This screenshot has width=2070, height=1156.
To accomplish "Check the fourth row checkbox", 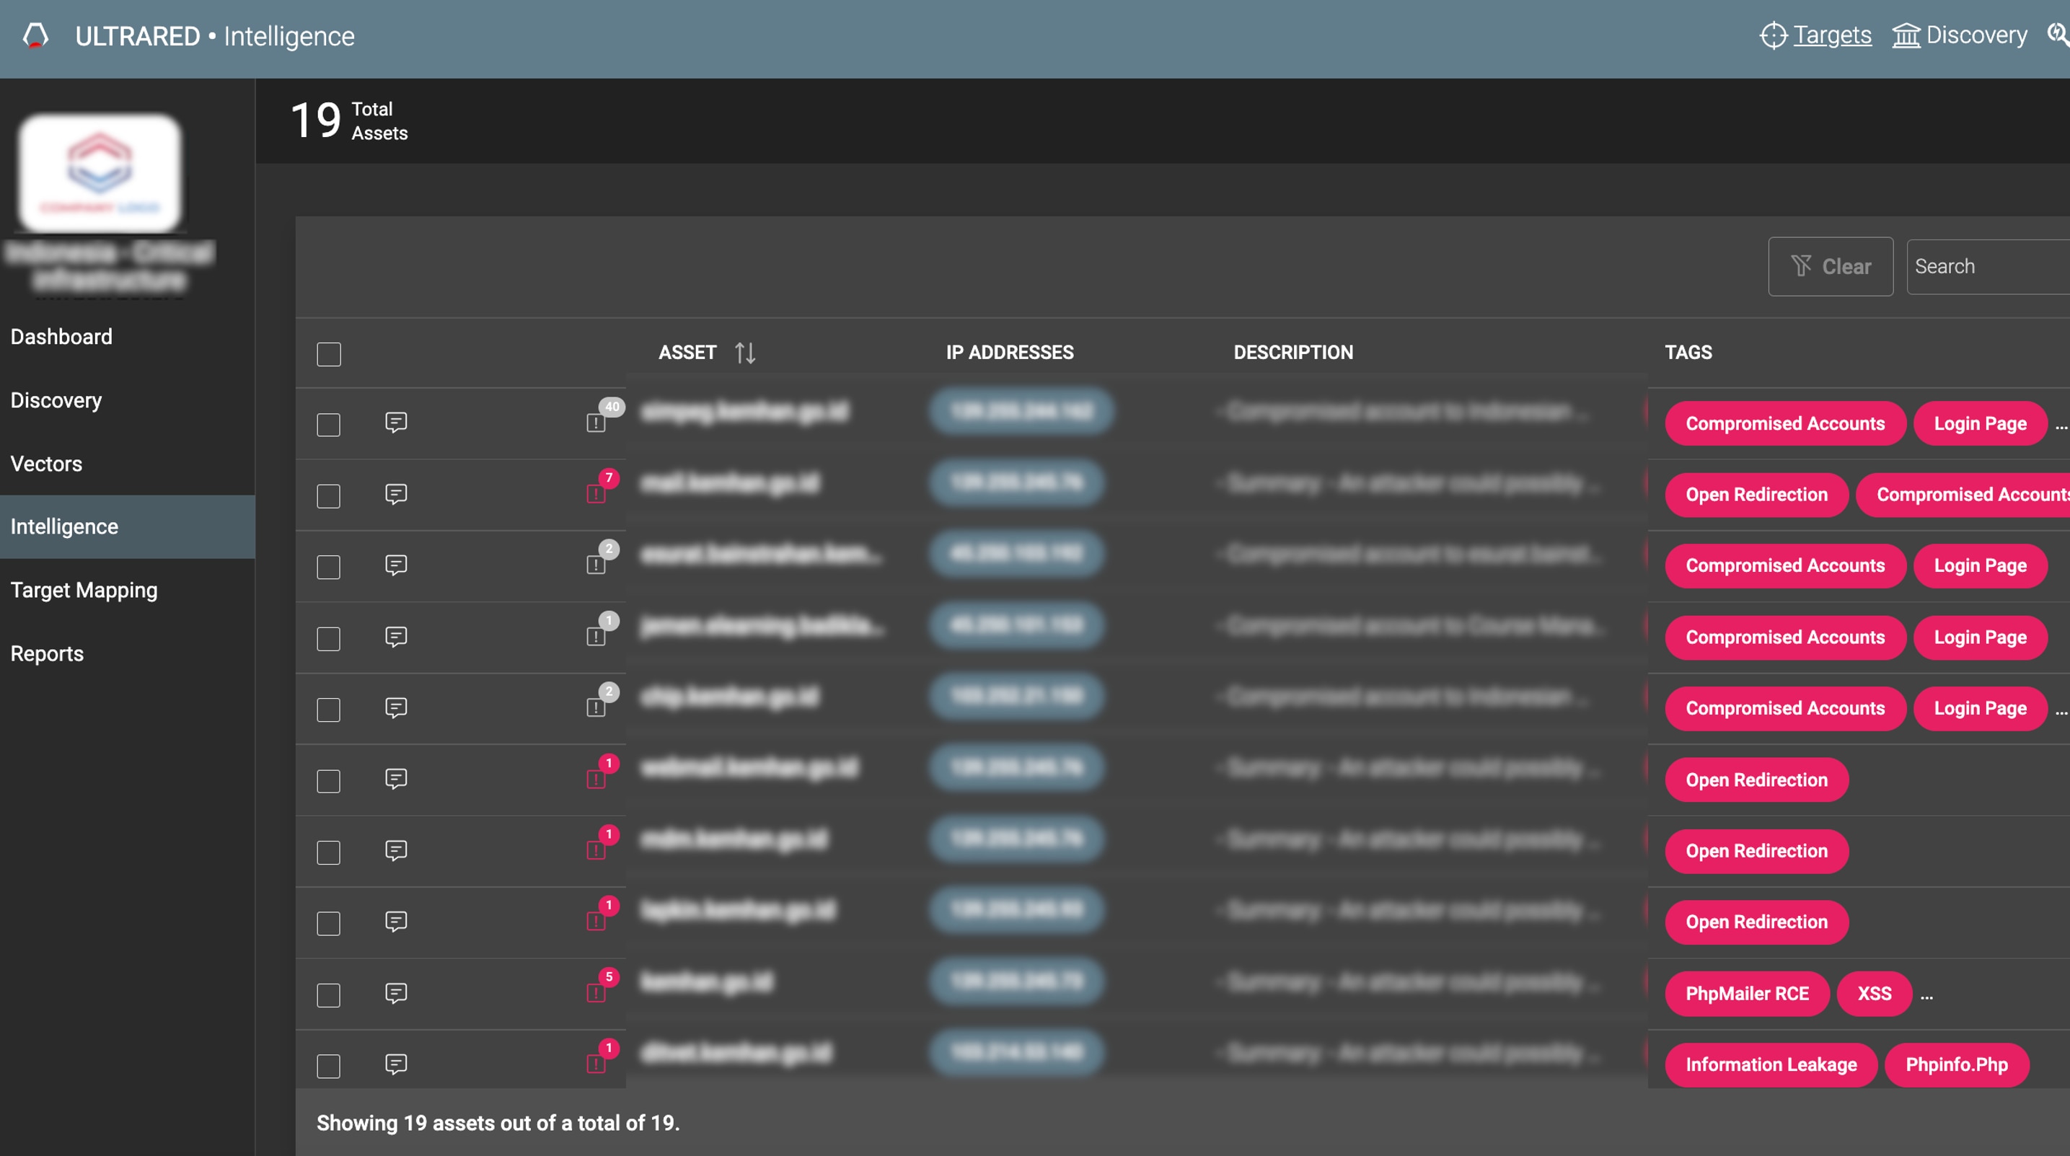I will (329, 639).
